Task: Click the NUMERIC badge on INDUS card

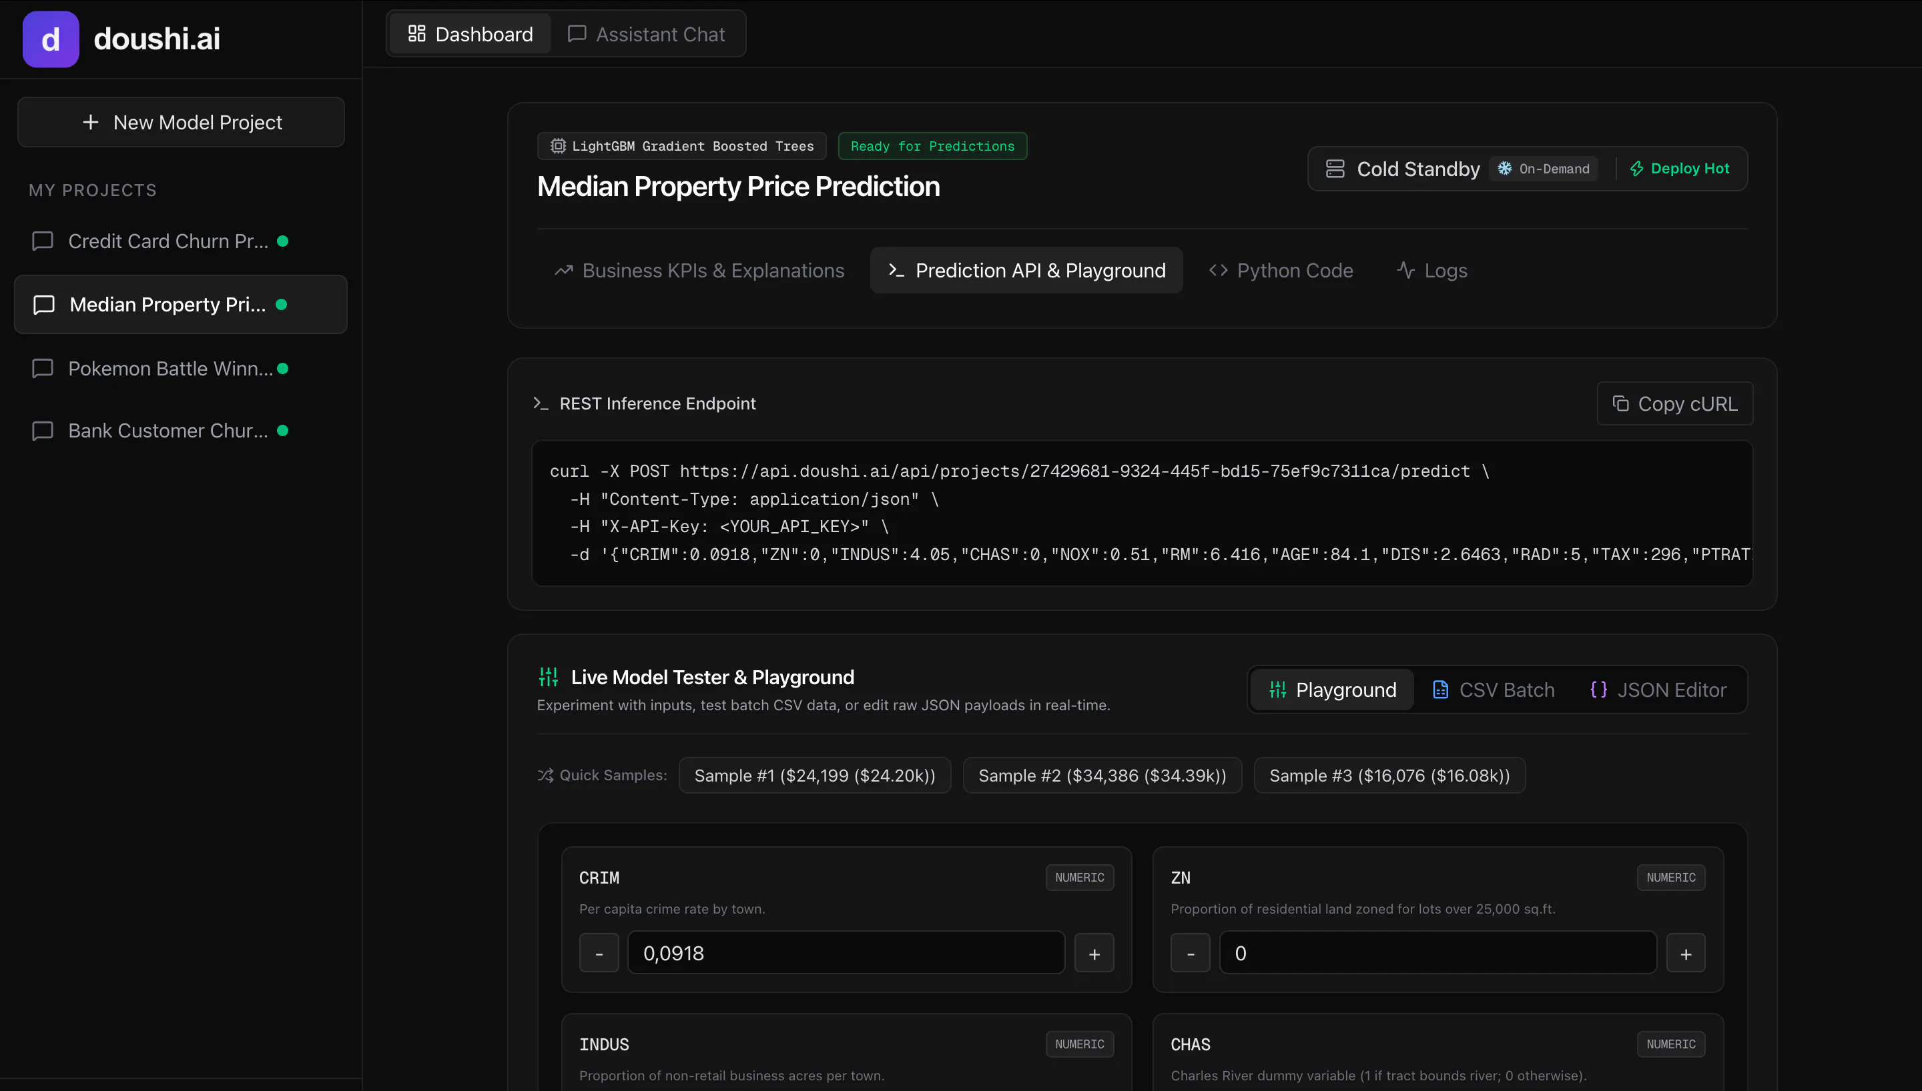Action: 1079,1044
